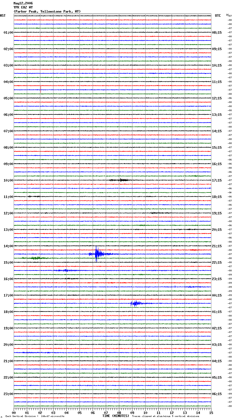Click the UTC time zone label

pos(218,16)
